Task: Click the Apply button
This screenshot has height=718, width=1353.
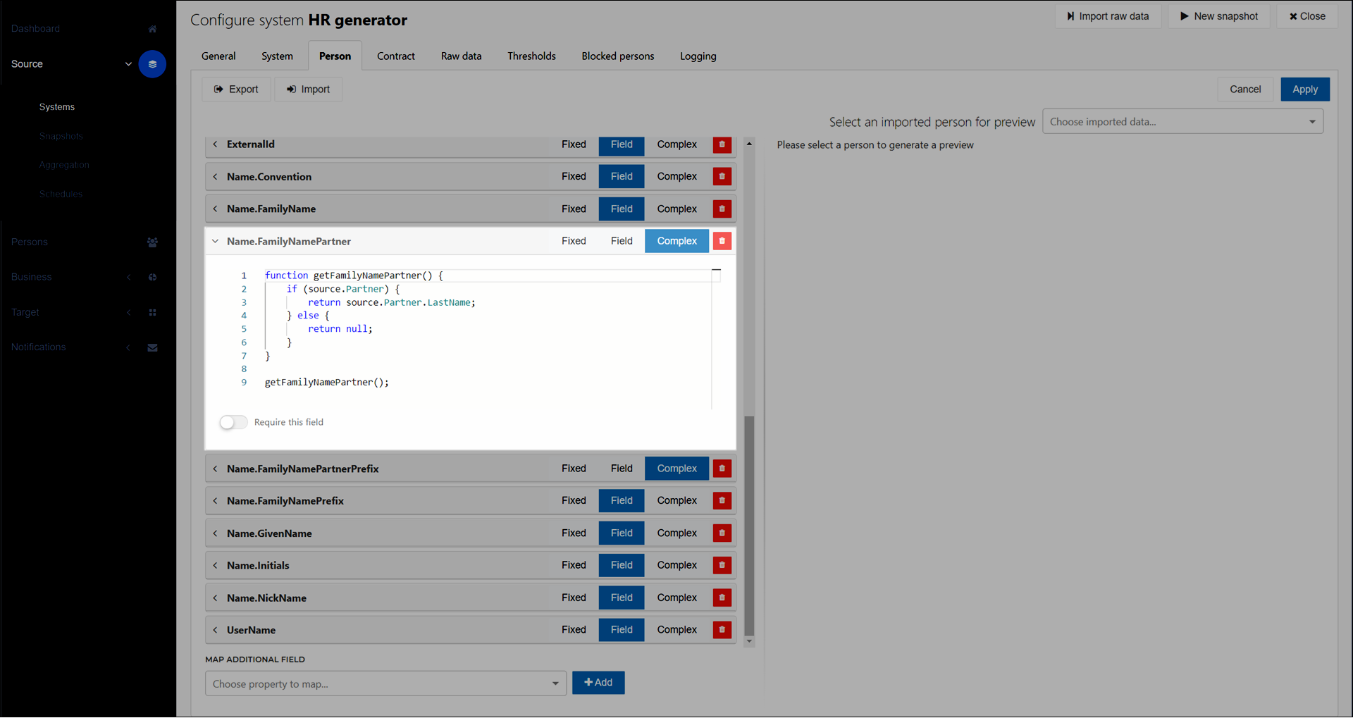Action: point(1305,89)
